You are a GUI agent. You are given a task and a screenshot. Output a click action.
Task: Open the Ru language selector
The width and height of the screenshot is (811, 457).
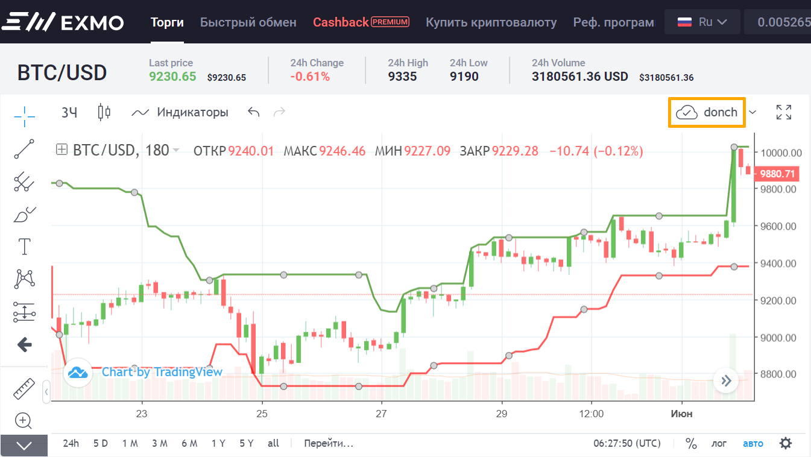pyautogui.click(x=702, y=22)
